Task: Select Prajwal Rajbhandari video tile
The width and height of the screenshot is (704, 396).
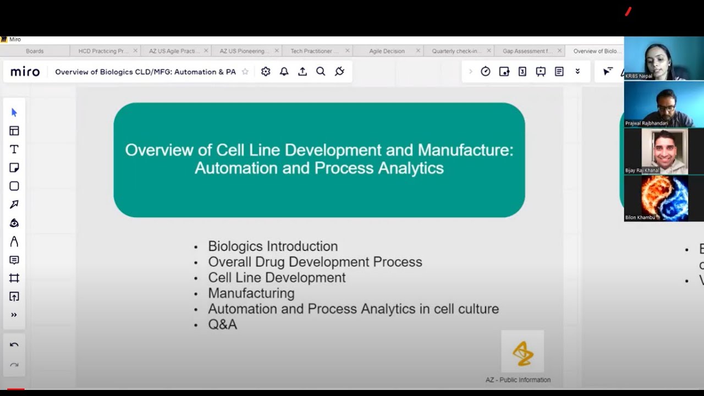Action: coord(664,105)
